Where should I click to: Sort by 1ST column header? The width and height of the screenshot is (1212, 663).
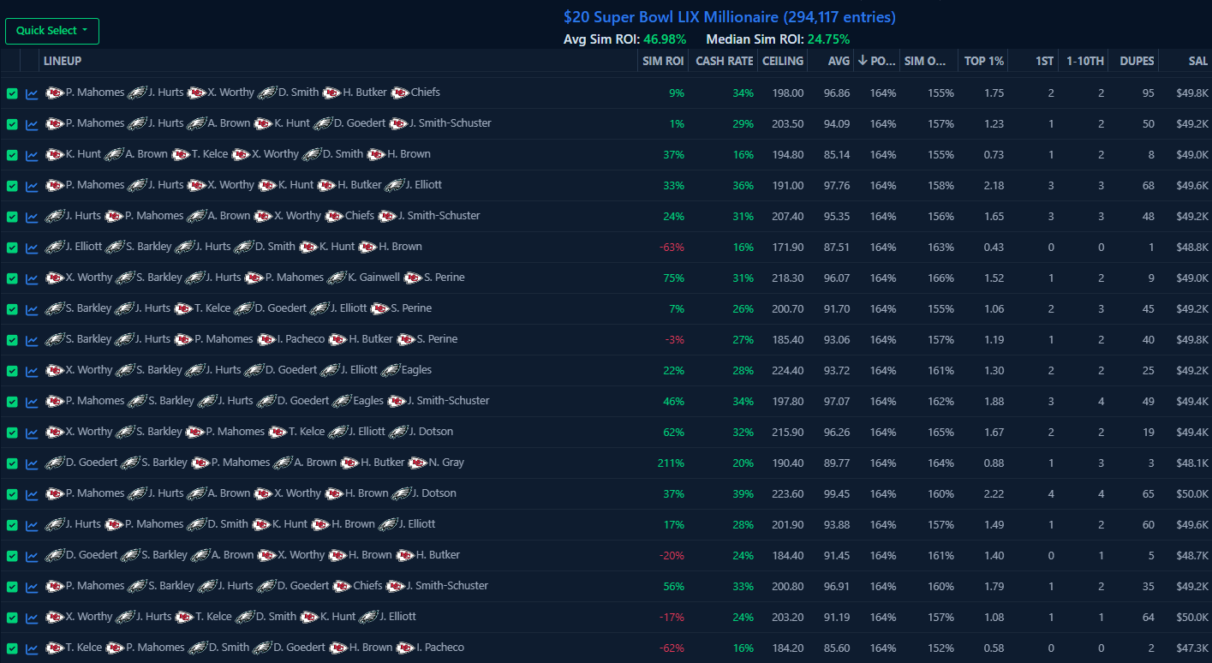pos(1045,61)
